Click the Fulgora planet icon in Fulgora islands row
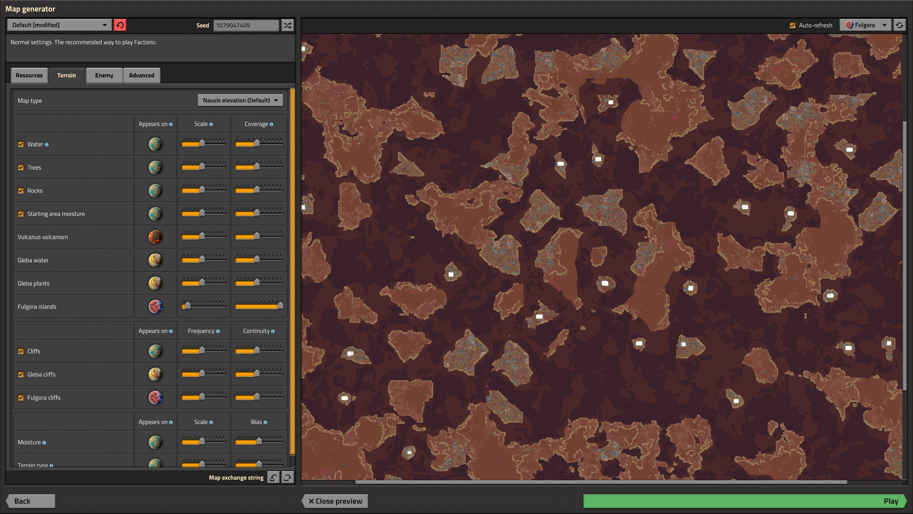The image size is (913, 514). 155,307
